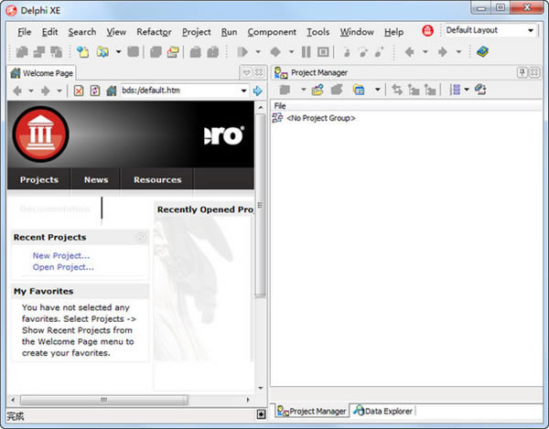The height and width of the screenshot is (429, 549).
Task: Click the blue folder view icon in Project Manager
Action: pos(359,90)
